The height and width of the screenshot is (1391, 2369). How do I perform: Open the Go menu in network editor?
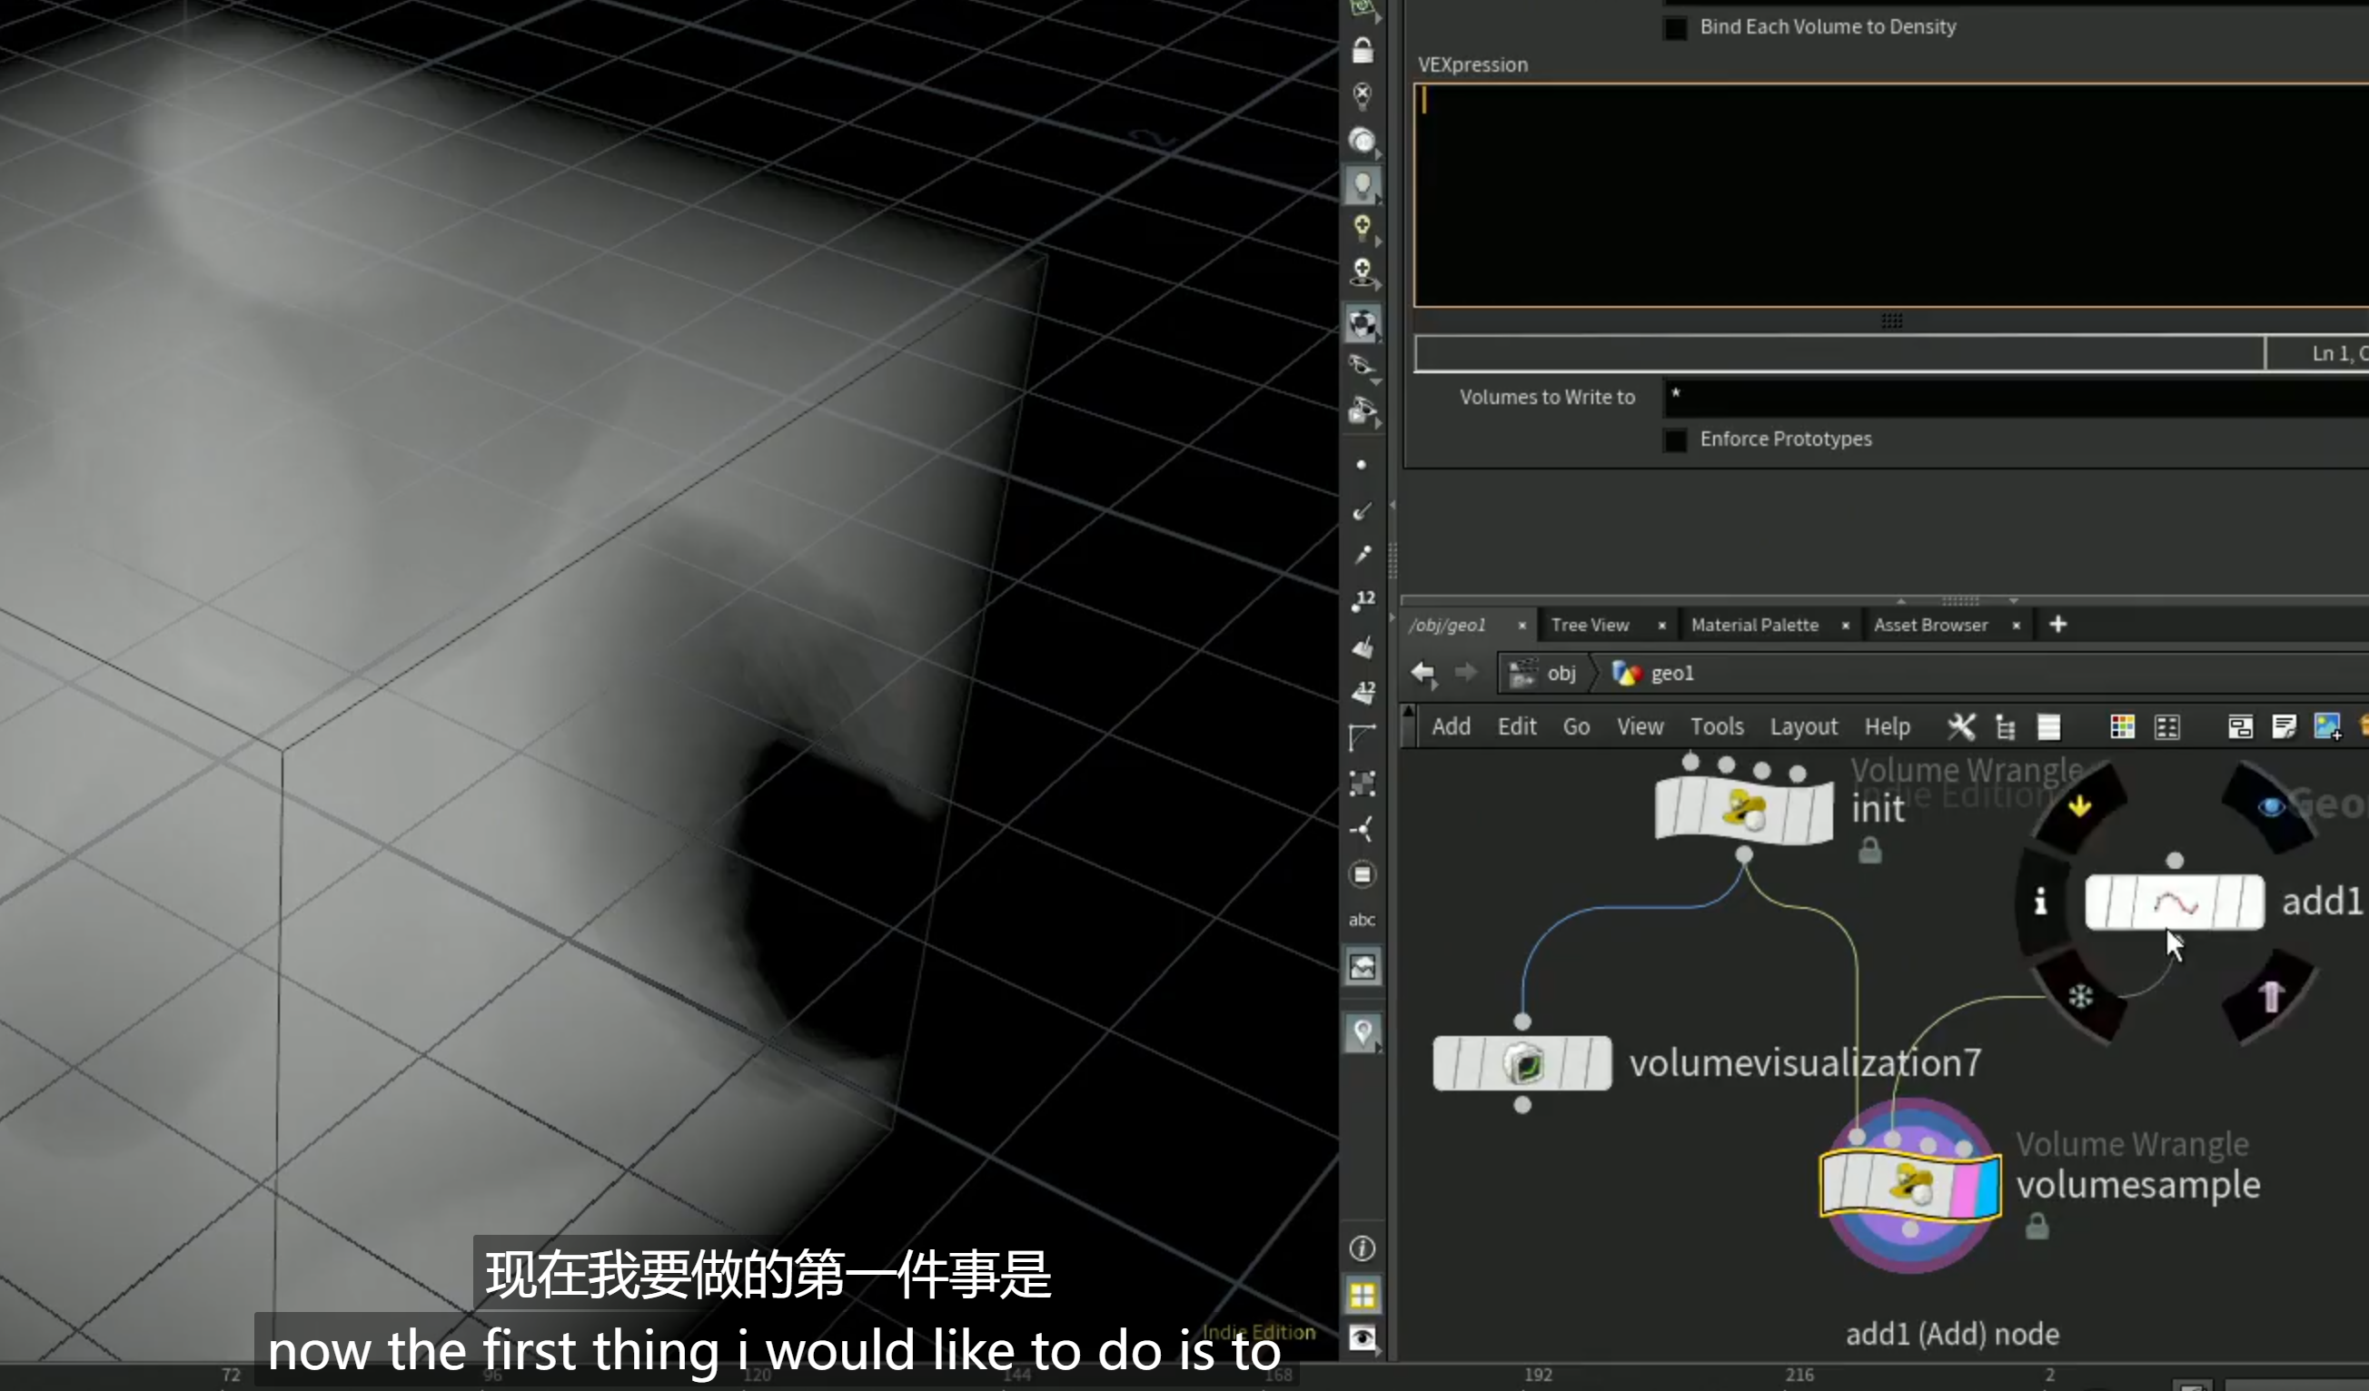(x=1577, y=727)
